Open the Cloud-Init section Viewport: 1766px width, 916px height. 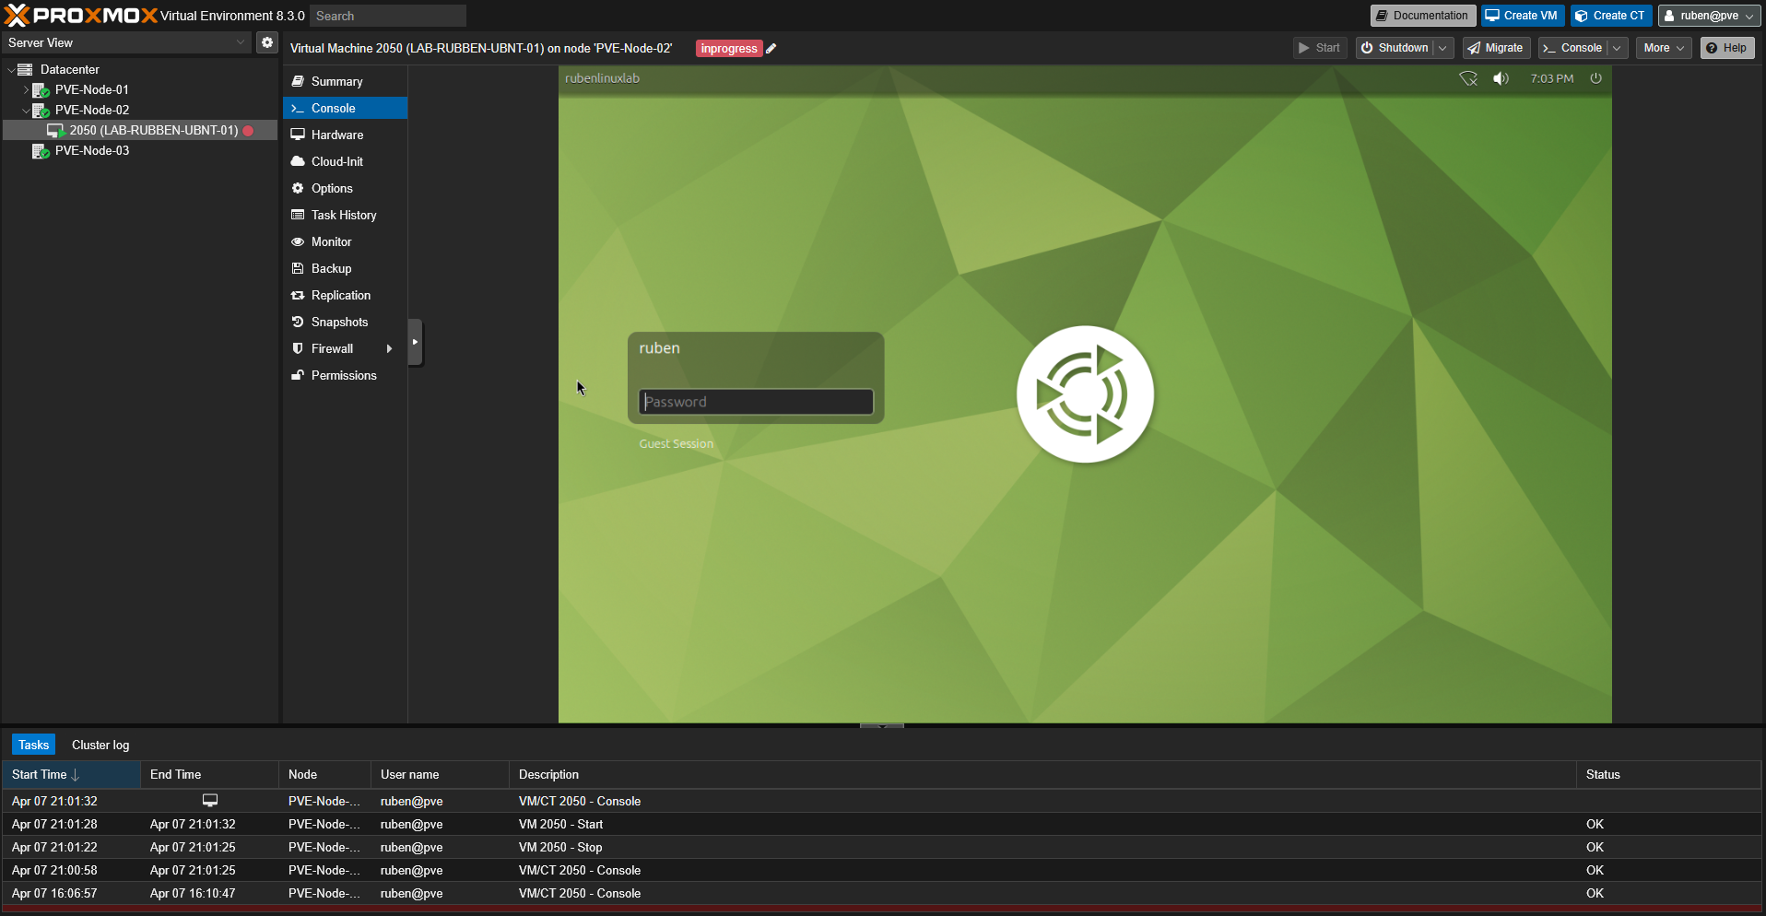coord(336,161)
